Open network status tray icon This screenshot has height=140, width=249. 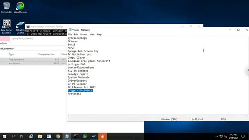(221, 136)
